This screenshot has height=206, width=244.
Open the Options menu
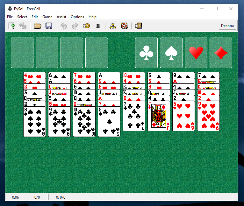click(77, 17)
